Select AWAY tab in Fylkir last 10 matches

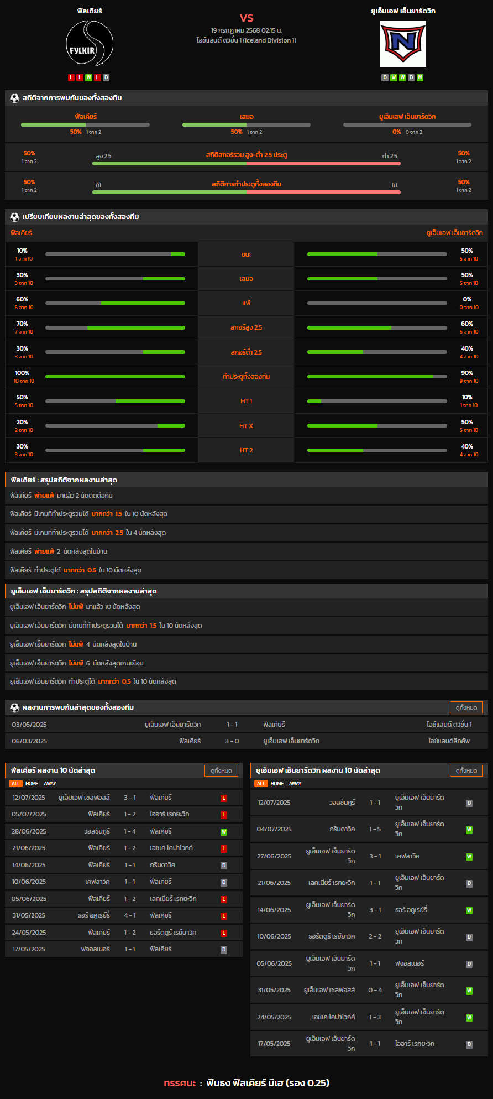50,784
